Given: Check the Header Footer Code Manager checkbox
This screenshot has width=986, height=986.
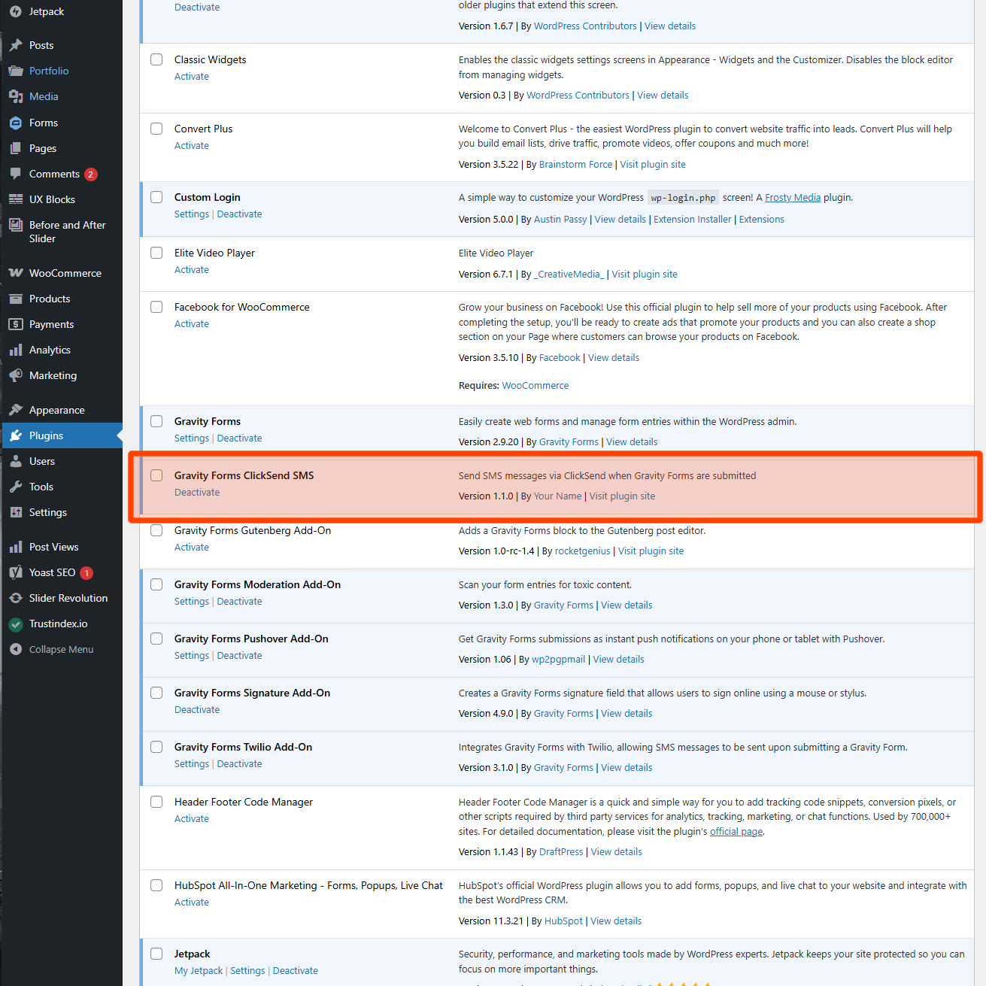Looking at the screenshot, I should tap(156, 802).
